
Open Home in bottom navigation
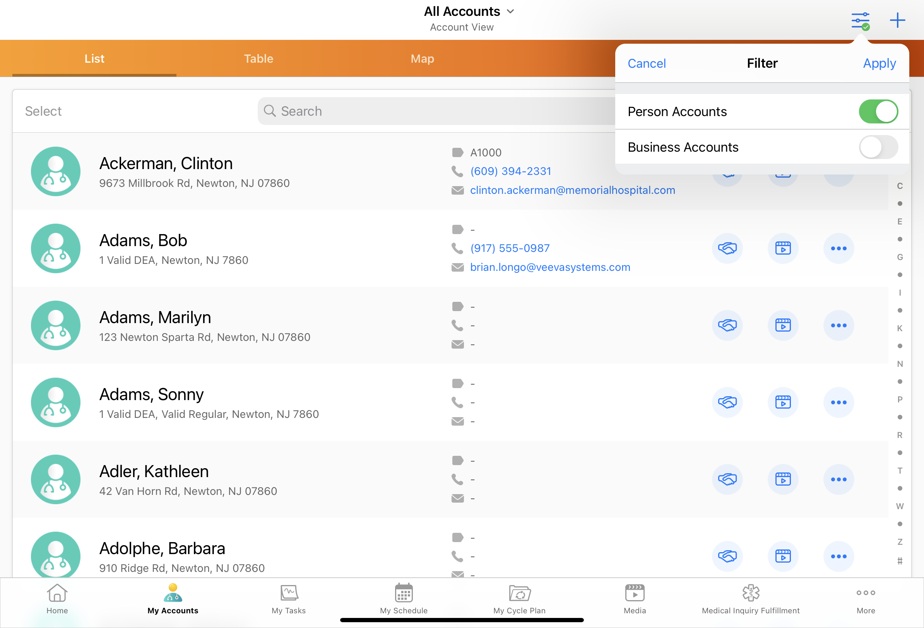pyautogui.click(x=57, y=599)
